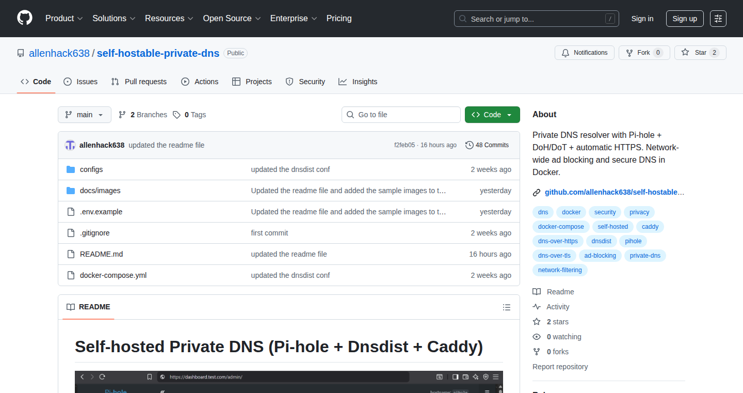Click the docker-compose.yml file icon

coord(71,275)
